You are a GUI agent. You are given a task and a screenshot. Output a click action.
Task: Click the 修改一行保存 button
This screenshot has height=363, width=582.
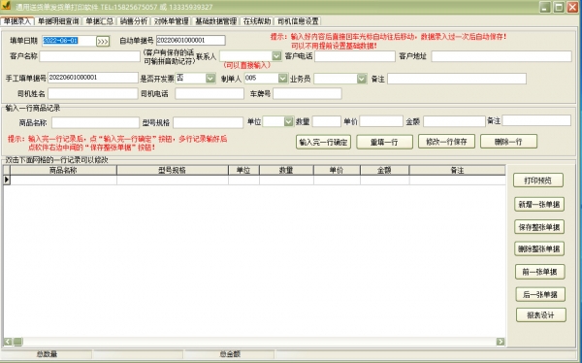click(446, 142)
